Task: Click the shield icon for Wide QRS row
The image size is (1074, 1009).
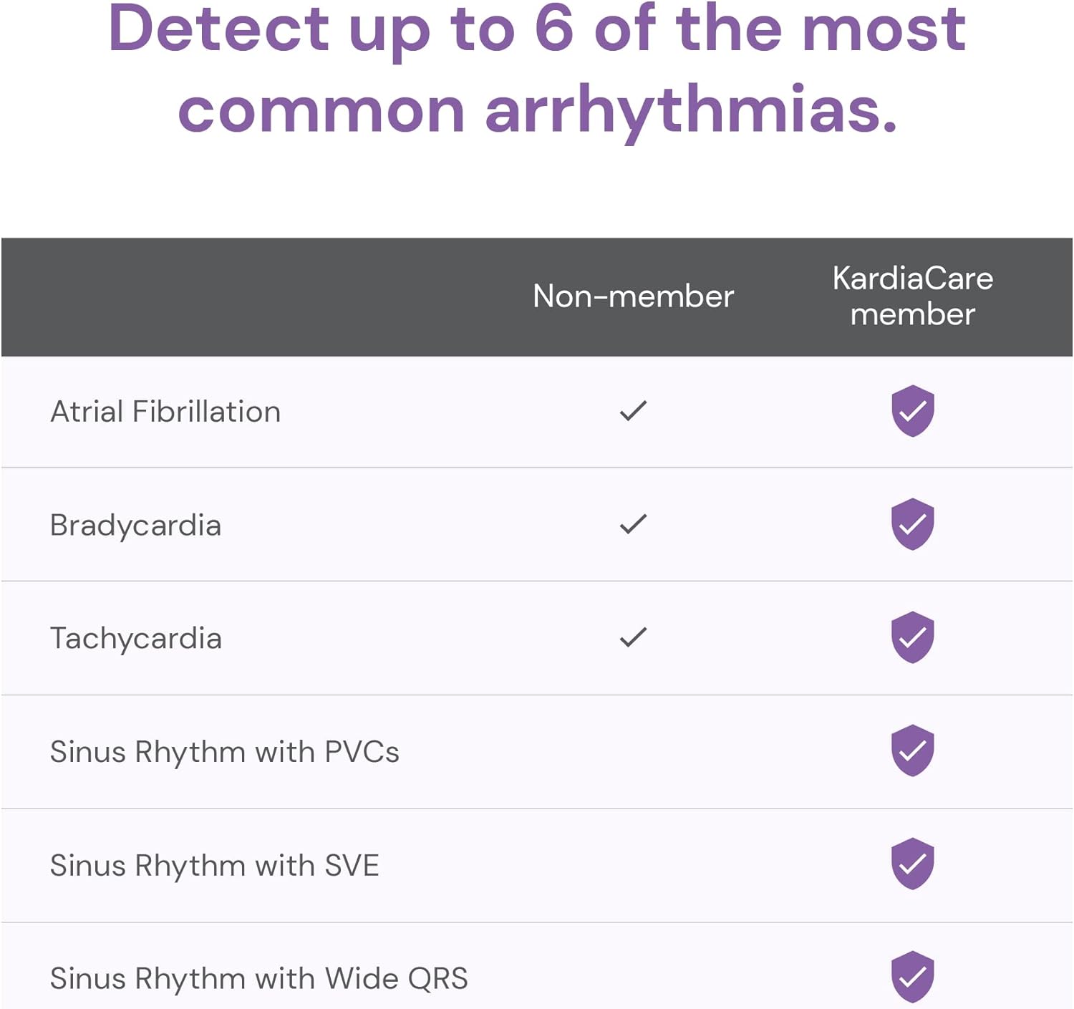Action: [912, 977]
